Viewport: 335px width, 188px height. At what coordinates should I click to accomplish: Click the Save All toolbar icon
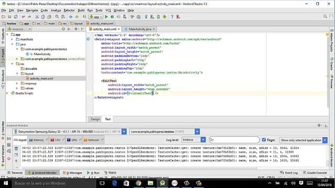click(x=9, y=17)
